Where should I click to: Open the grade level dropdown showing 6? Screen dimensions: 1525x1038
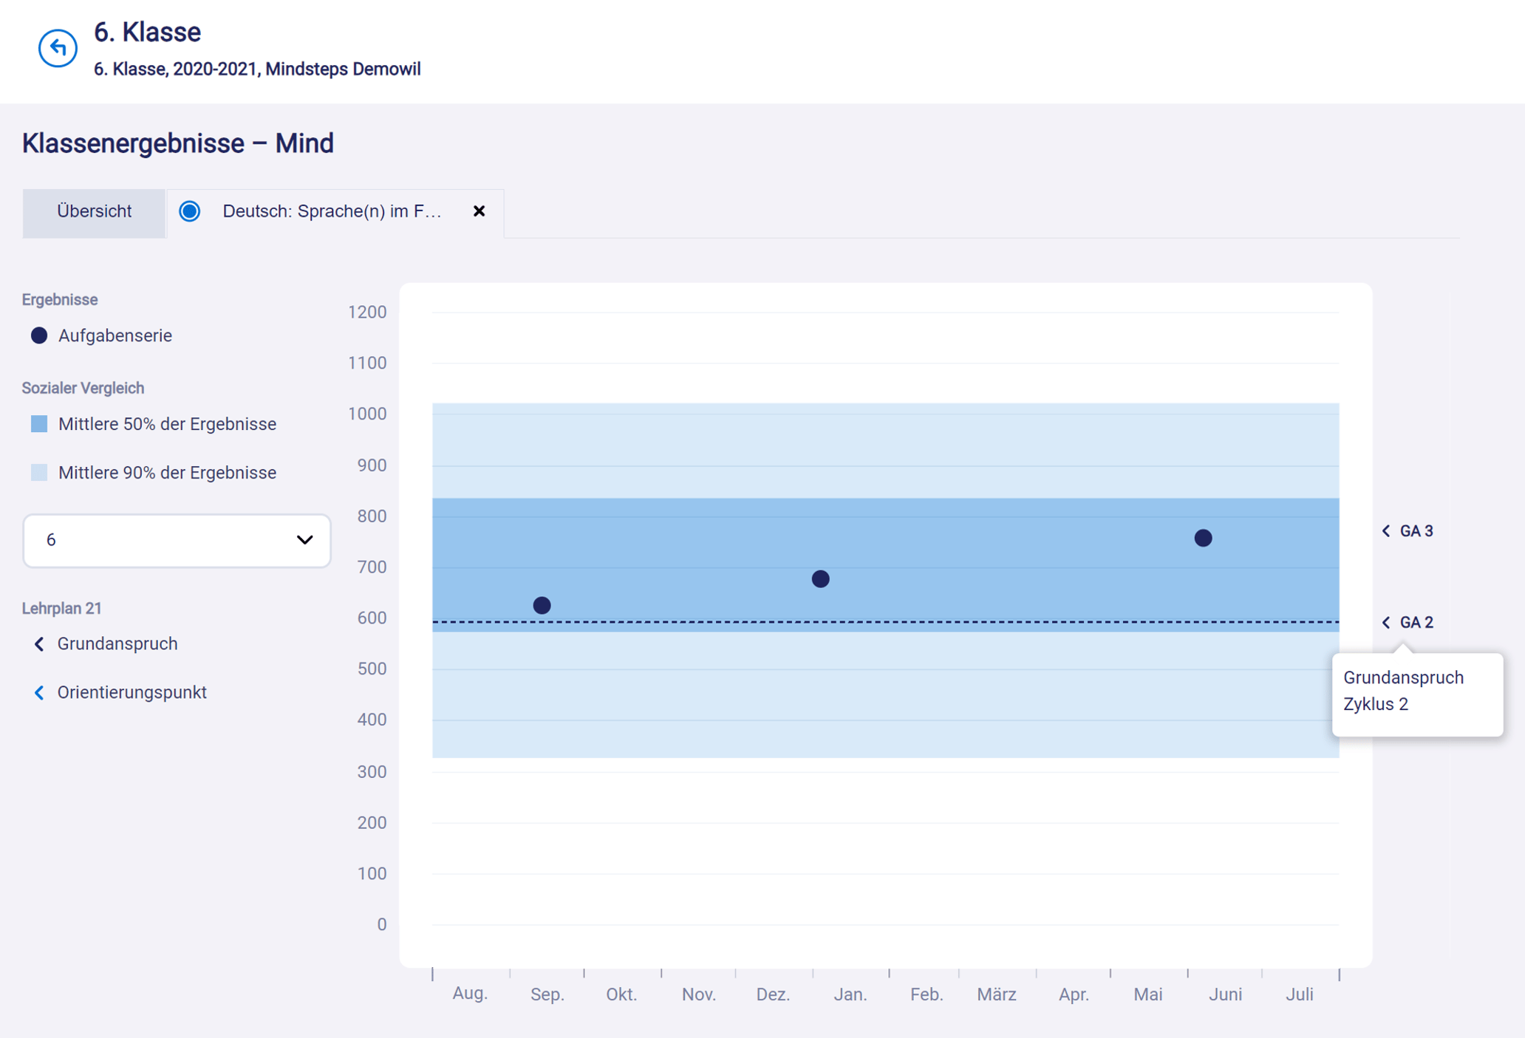pos(176,540)
